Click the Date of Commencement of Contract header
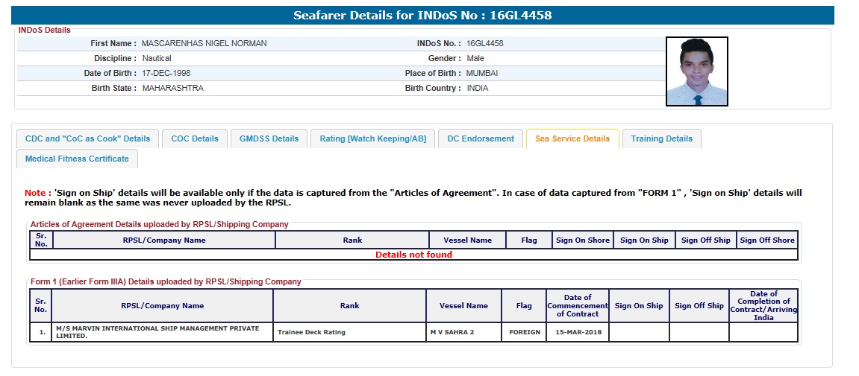 (x=577, y=305)
